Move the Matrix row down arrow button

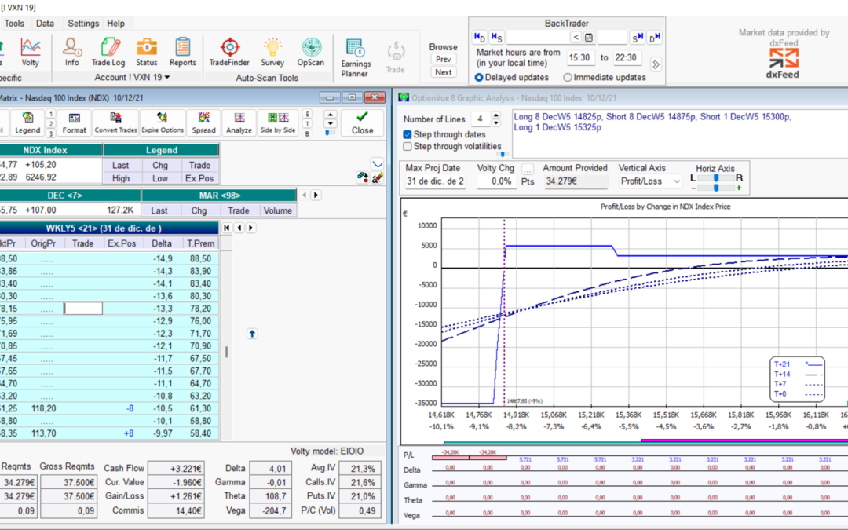tap(330, 124)
